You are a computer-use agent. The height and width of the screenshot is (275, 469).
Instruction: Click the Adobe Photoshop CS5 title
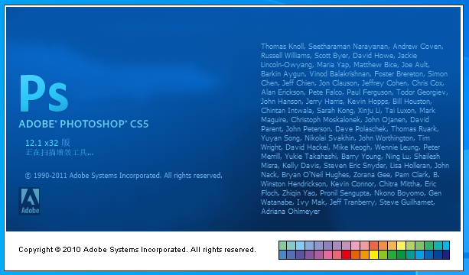click(x=83, y=124)
